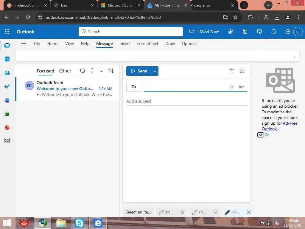Select the Other inbox tab

(65, 71)
